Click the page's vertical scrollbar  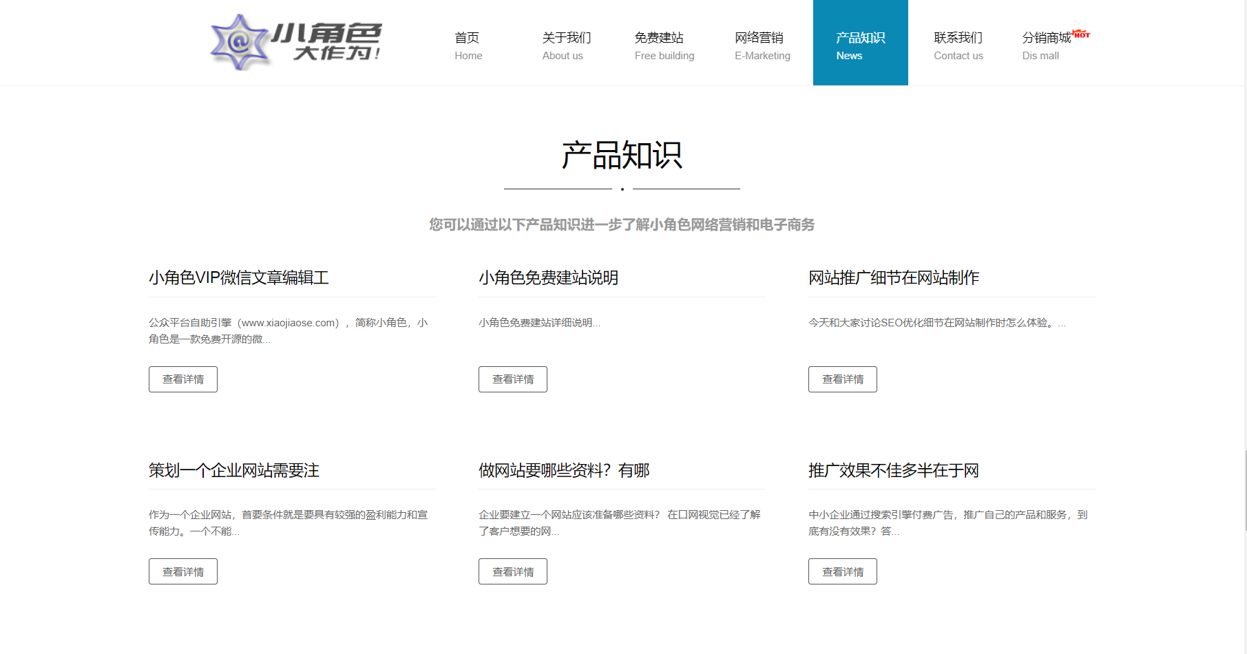pyautogui.click(x=1245, y=490)
